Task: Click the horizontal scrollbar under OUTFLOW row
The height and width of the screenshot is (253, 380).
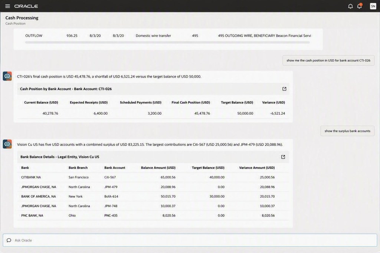Action: tap(167, 42)
